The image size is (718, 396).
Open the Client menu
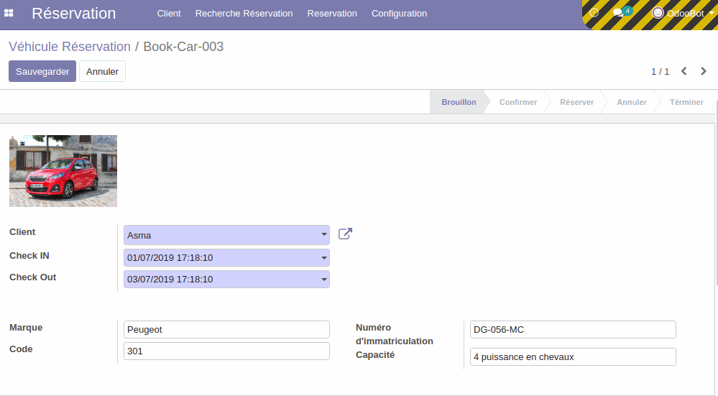click(169, 14)
